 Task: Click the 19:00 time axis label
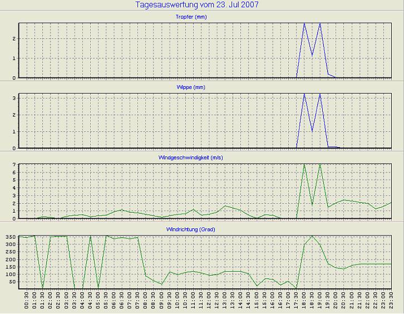click(320, 302)
